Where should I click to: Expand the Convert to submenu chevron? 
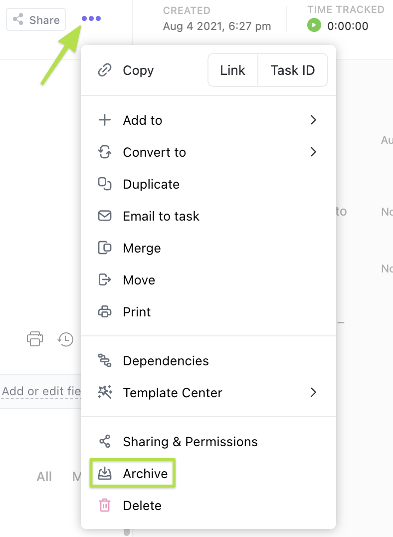click(313, 152)
